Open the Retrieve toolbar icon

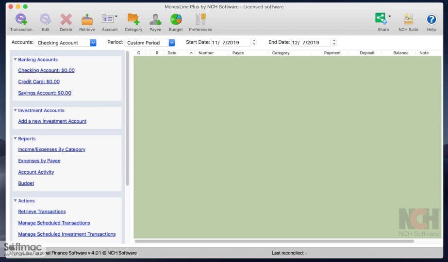click(87, 19)
